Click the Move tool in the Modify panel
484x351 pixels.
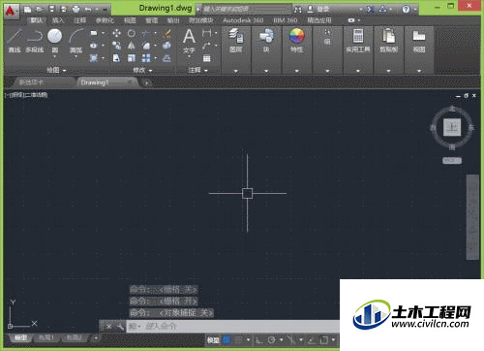(x=116, y=33)
